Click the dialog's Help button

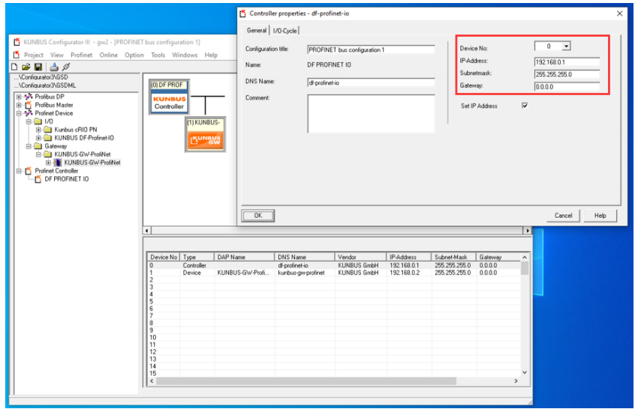coord(600,216)
